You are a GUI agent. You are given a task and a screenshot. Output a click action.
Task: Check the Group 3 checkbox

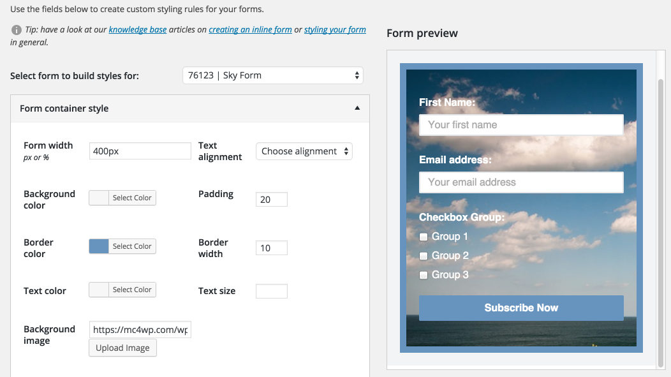424,275
